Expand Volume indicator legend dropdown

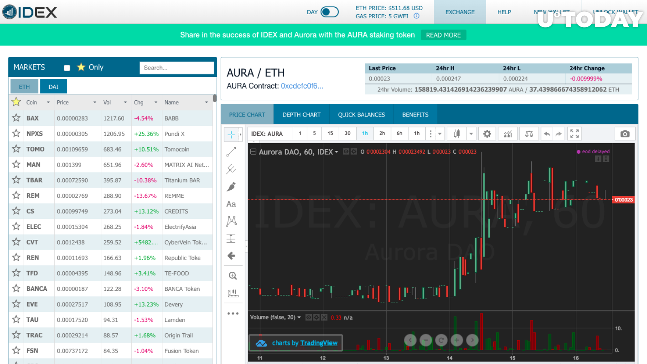point(299,317)
